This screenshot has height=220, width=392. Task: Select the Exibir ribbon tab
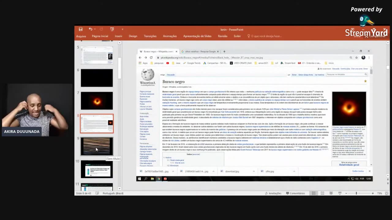(x=237, y=36)
